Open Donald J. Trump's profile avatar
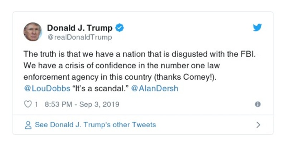The width and height of the screenshot is (286, 148). pyautogui.click(x=33, y=32)
